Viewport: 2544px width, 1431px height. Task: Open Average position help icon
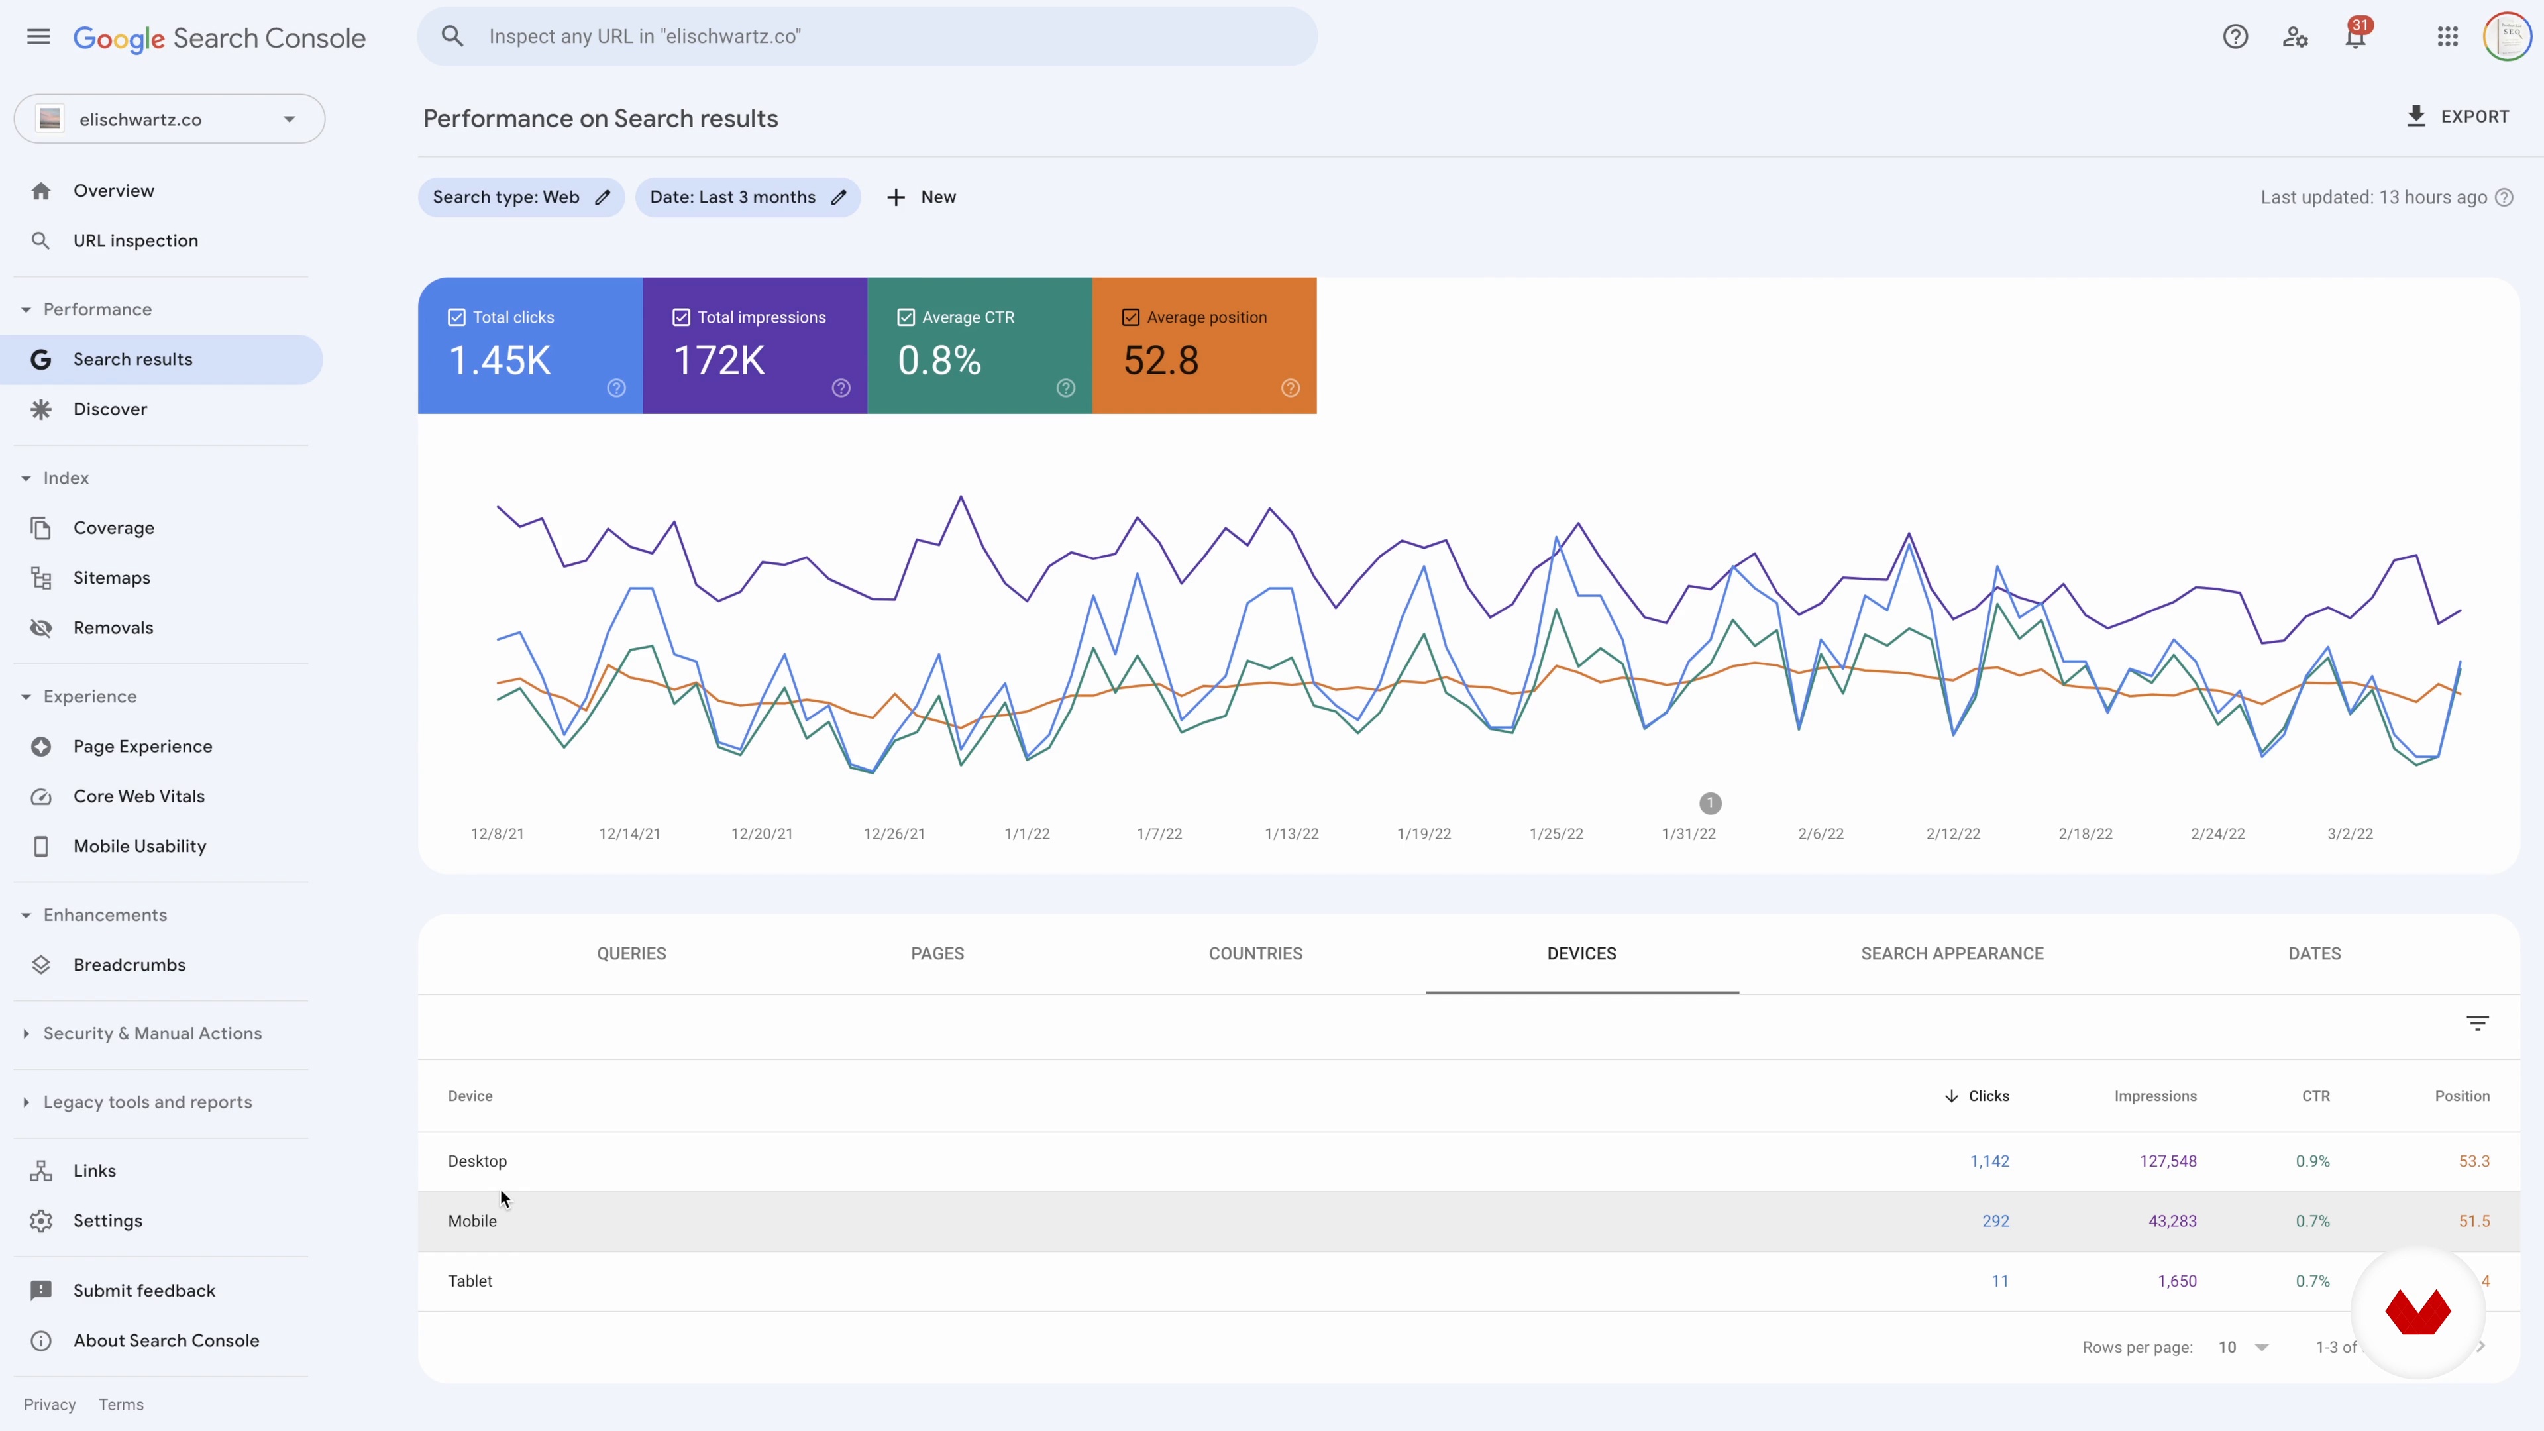1291,388
